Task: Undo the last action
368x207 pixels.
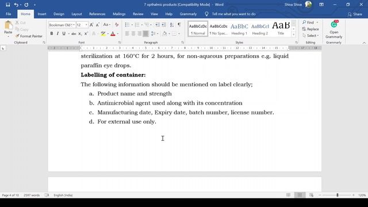Action: click(x=16, y=5)
